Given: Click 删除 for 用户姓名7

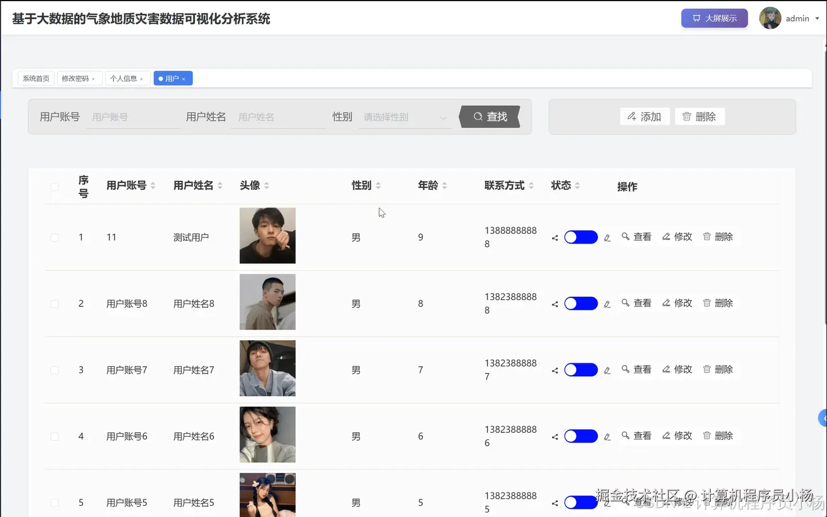Looking at the screenshot, I should 718,370.
